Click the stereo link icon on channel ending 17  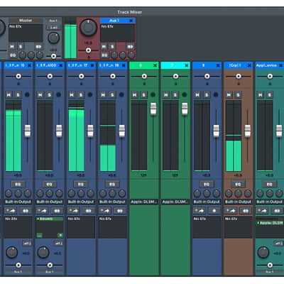click(x=88, y=210)
